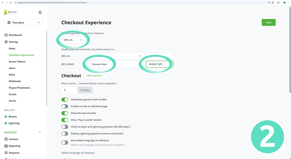Open the notifications bell
The image size is (291, 159).
(40, 12)
